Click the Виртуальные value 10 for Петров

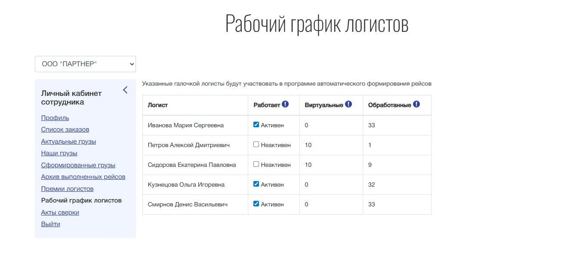308,145
